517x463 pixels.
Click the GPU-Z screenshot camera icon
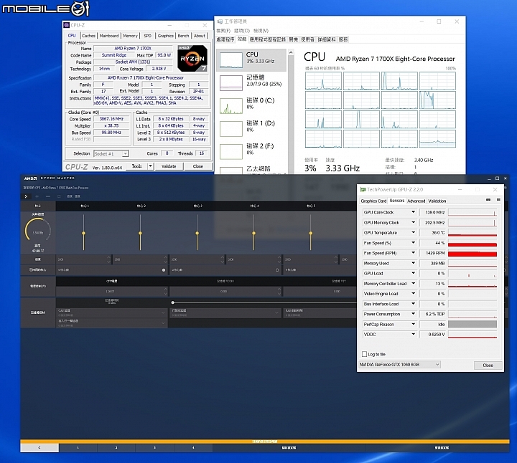[x=488, y=200]
